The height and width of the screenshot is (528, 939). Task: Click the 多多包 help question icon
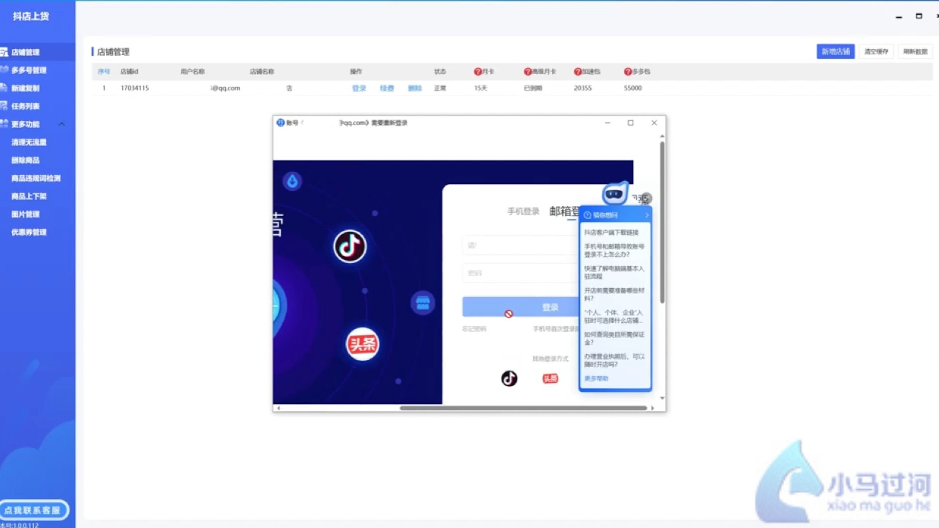tap(628, 71)
